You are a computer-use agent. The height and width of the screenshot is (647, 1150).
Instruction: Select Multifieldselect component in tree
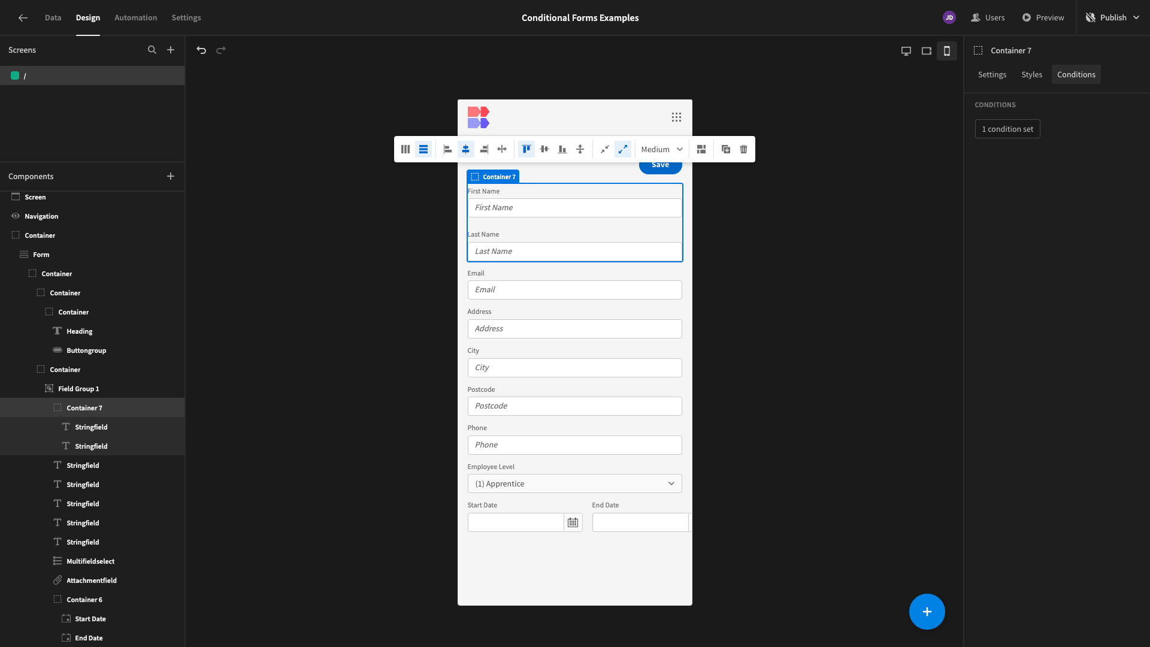click(x=90, y=561)
